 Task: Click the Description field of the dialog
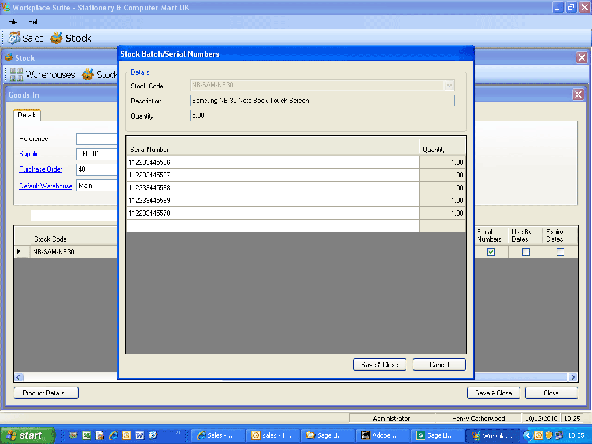[x=323, y=101]
